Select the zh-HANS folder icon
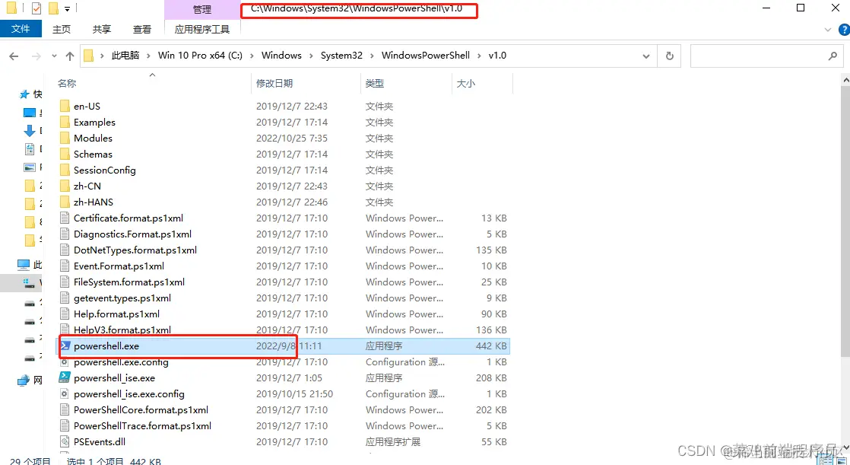The image size is (850, 465). click(x=65, y=202)
